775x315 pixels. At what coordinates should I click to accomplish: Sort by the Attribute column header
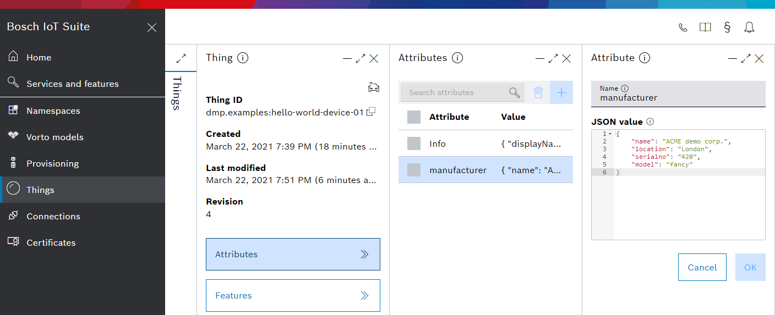click(449, 117)
